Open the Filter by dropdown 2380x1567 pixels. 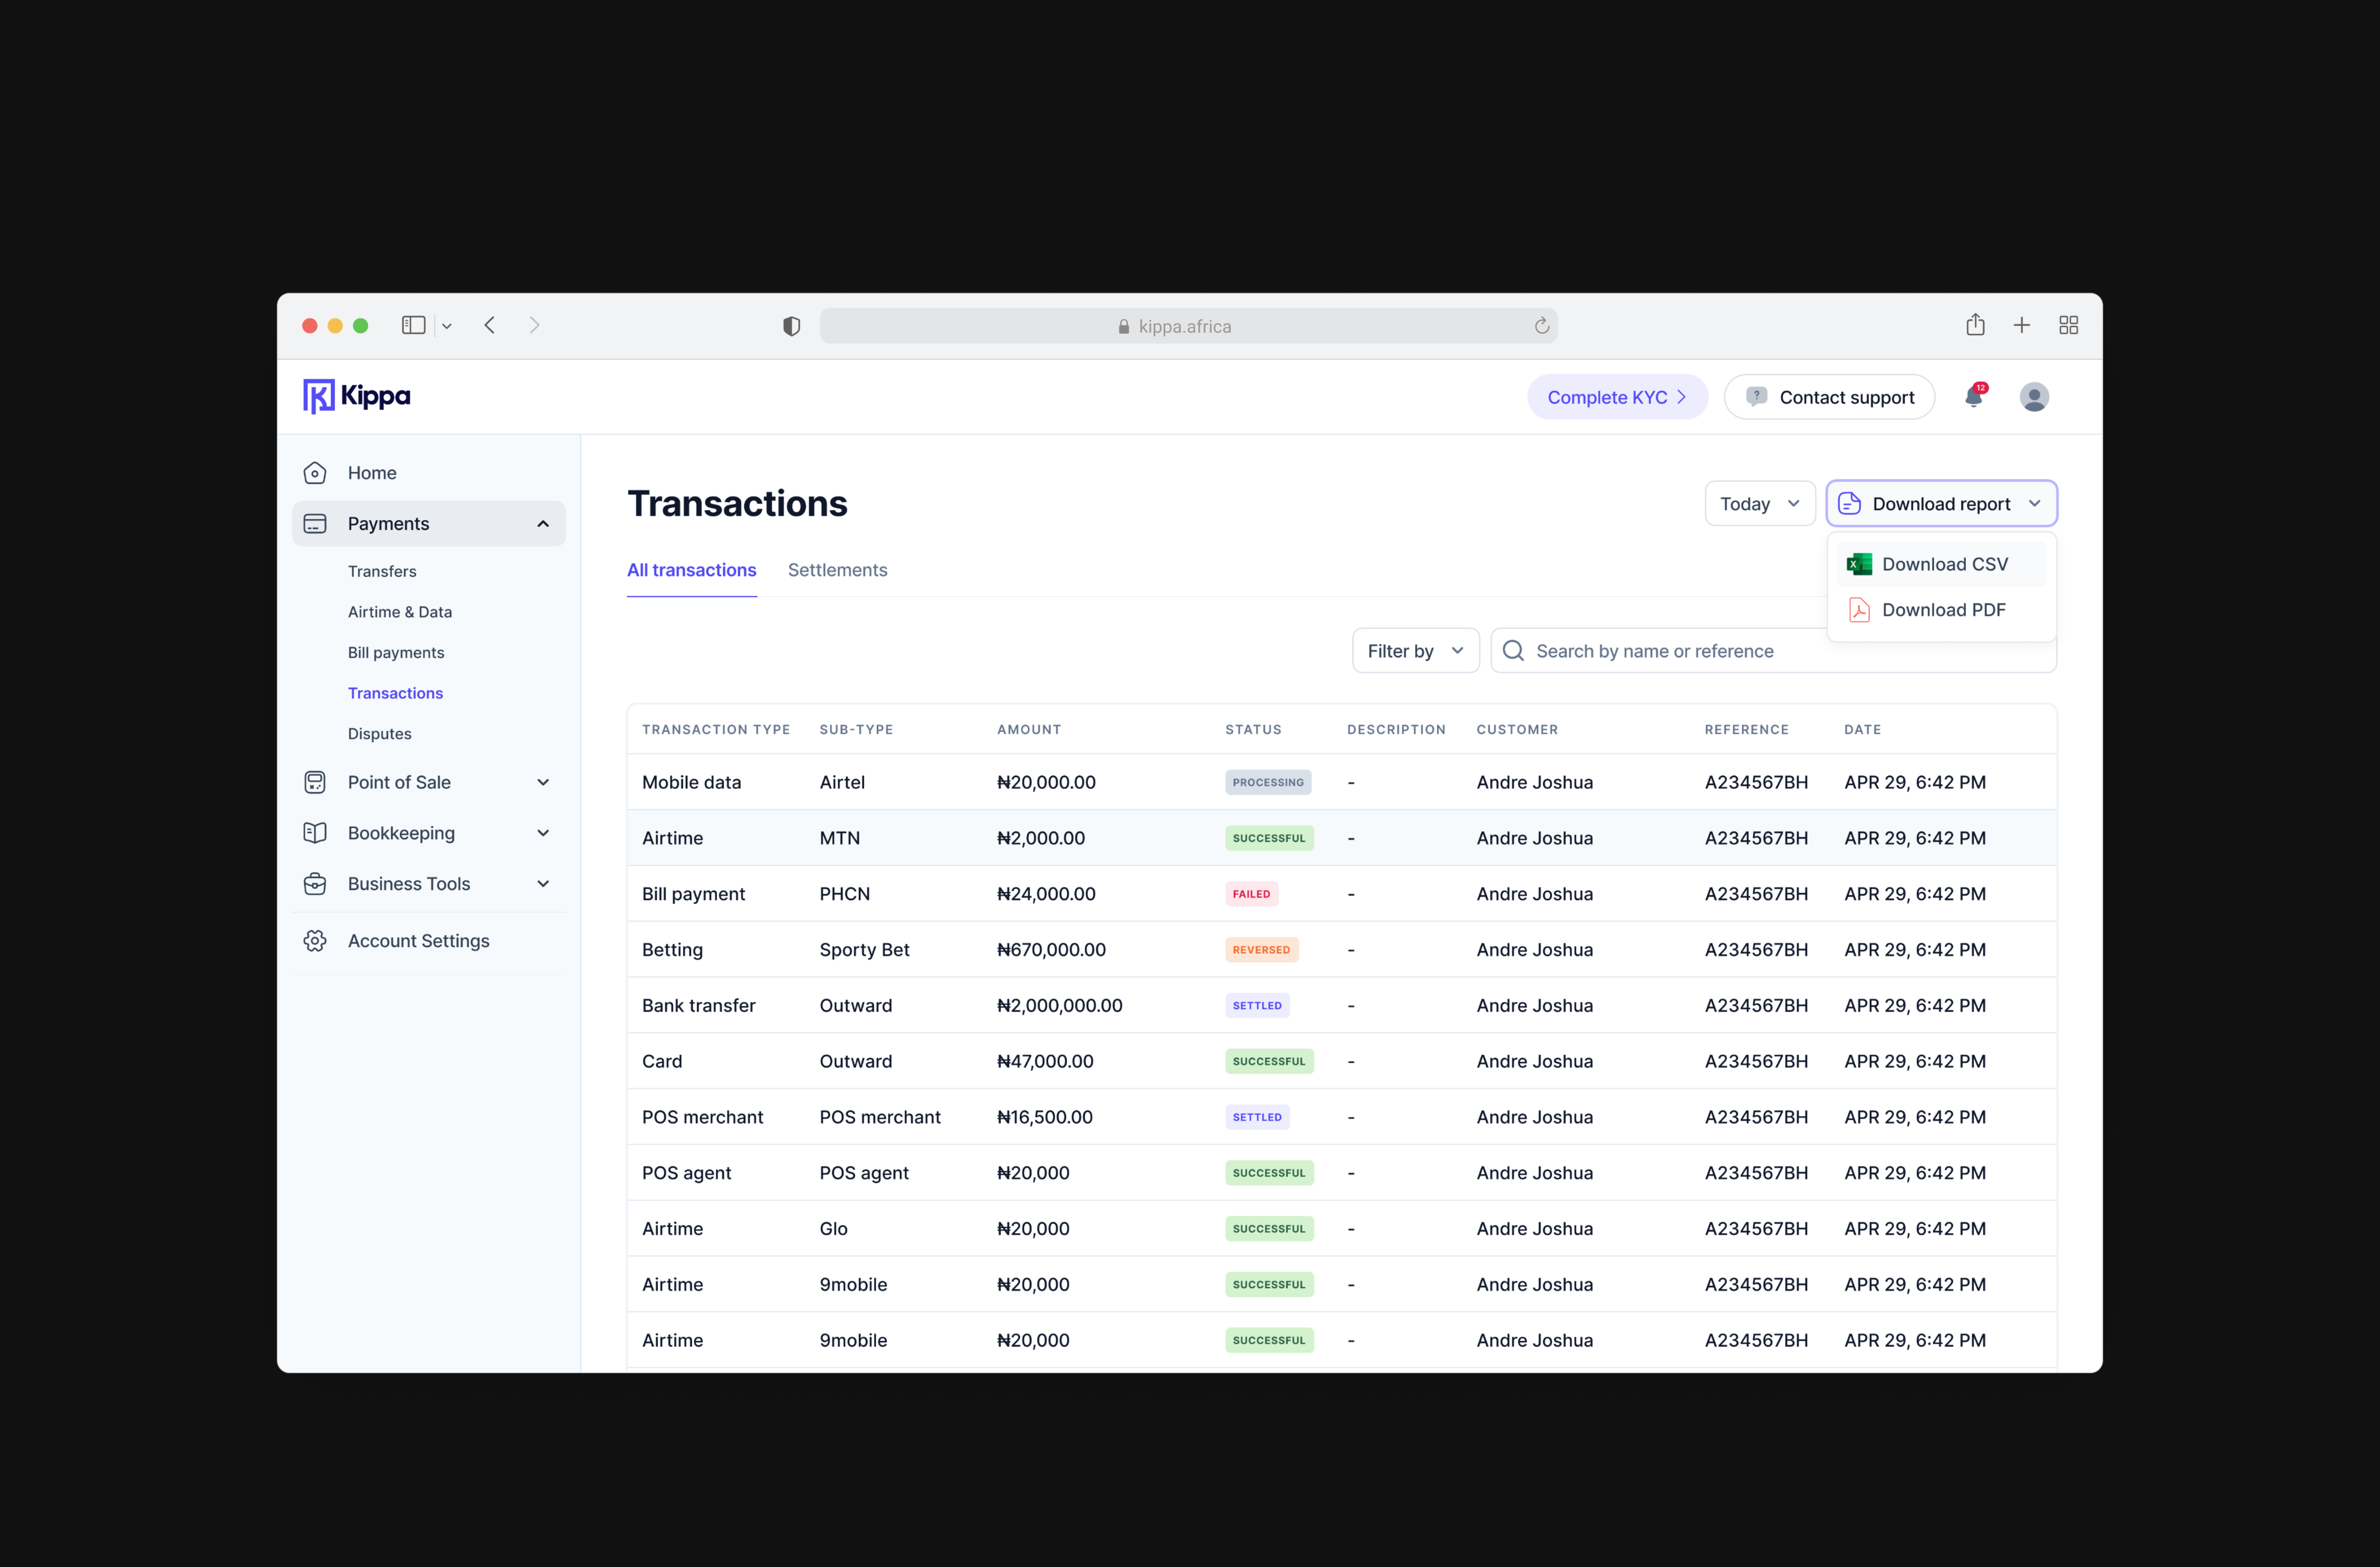pos(1414,651)
